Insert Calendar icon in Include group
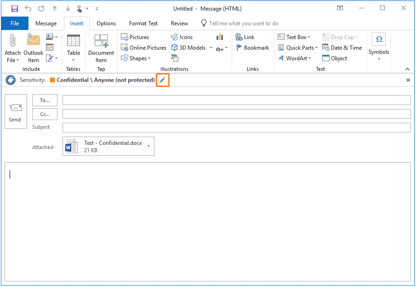416x287 pixels. click(50, 47)
